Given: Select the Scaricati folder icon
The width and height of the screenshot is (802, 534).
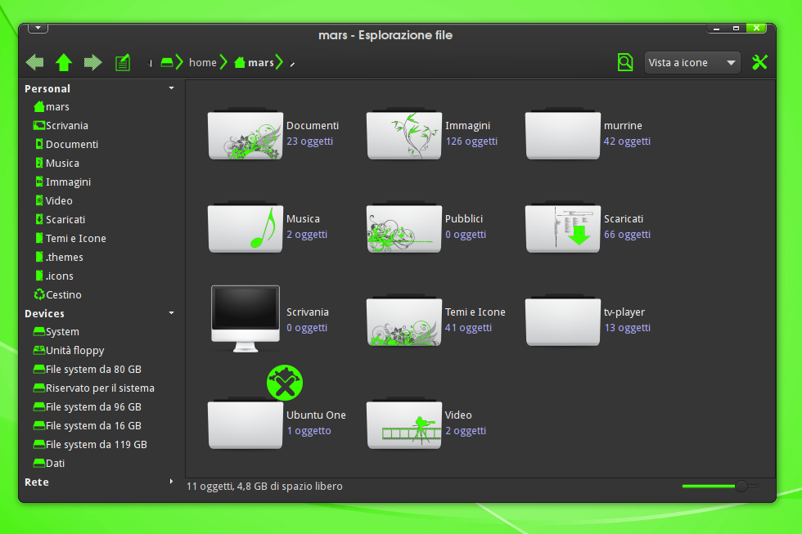Looking at the screenshot, I should 563,227.
